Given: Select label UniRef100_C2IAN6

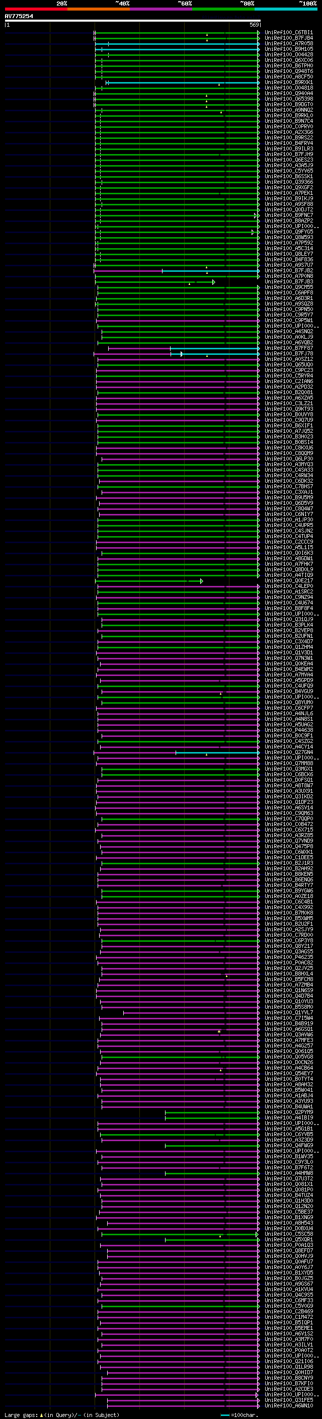Looking at the screenshot, I should coord(289,381).
